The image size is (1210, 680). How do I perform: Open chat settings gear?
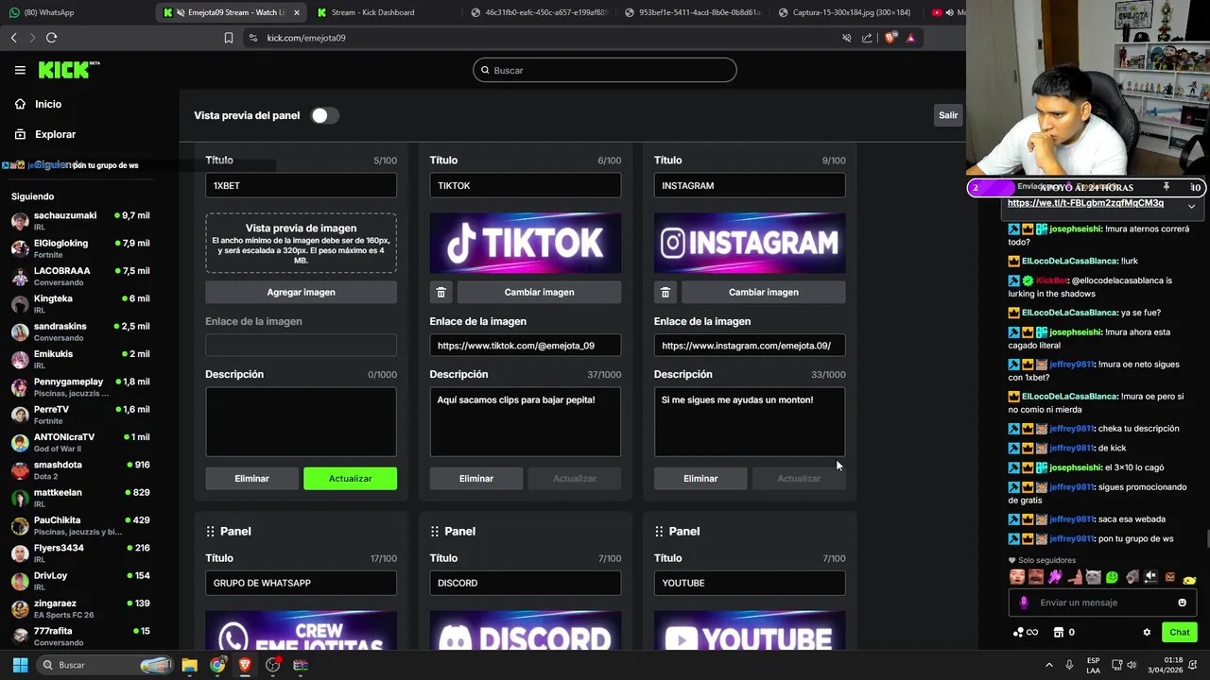(1147, 633)
